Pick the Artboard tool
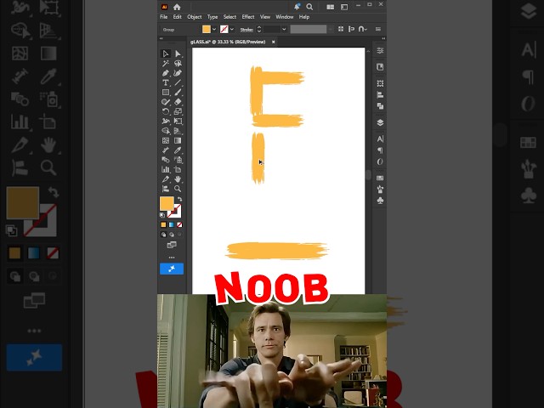This screenshot has height=408, width=544. [178, 169]
